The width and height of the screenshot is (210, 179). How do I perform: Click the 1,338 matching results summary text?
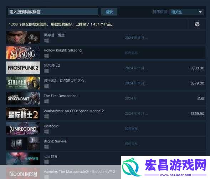coord(61,24)
